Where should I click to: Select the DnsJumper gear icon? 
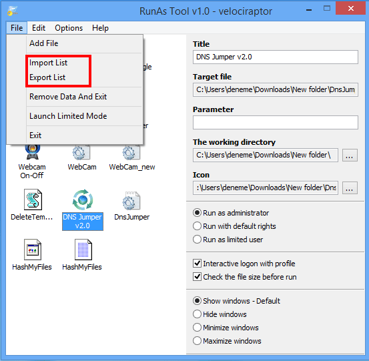tap(131, 201)
